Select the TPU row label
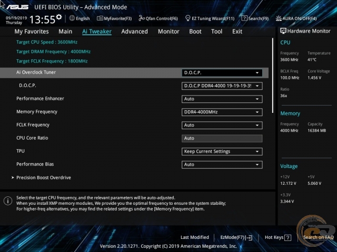 21,151
